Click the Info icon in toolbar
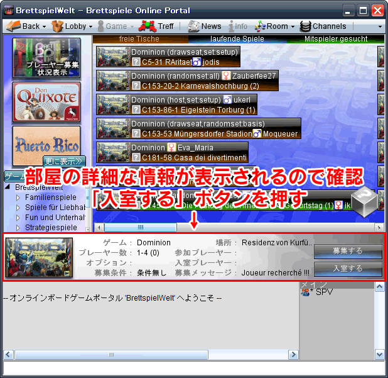This screenshot has width=388, height=378. 231,26
